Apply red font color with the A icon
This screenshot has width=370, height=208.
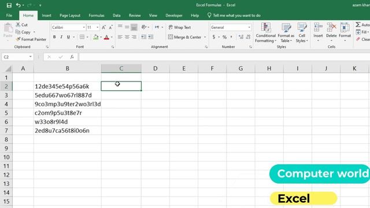106,37
